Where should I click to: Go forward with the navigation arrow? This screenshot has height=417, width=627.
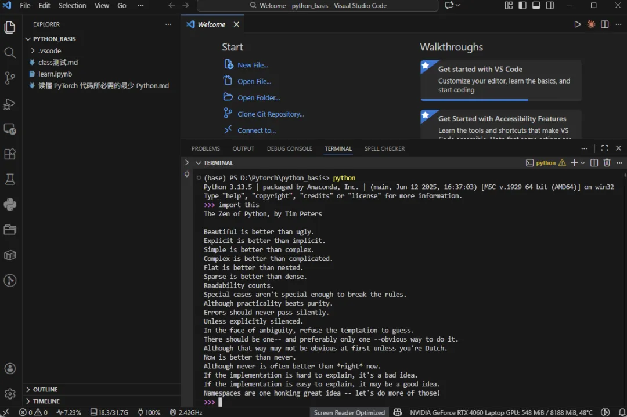coord(186,5)
